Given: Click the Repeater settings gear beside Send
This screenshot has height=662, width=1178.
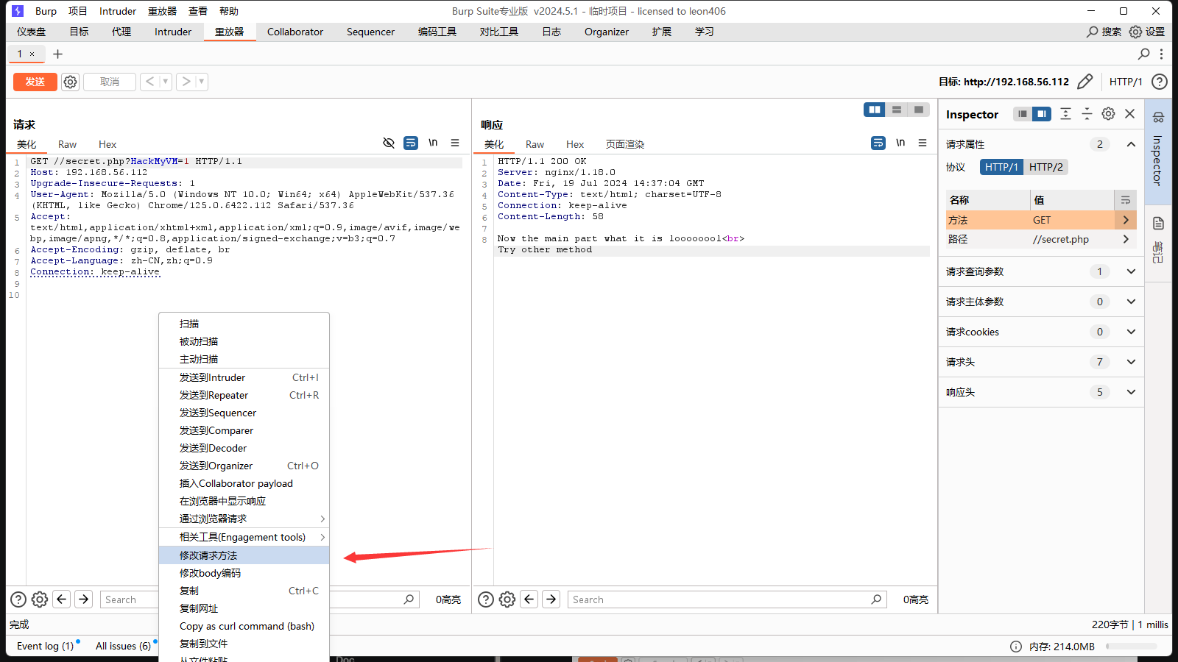Looking at the screenshot, I should (x=70, y=82).
